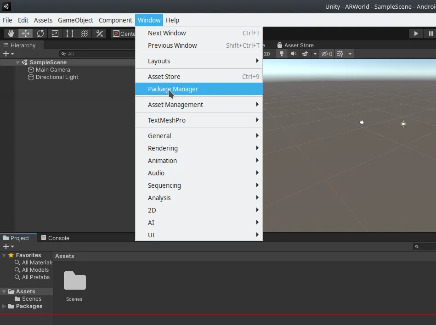The image size is (436, 325).
Task: Open the General submenu
Action: 199,136
